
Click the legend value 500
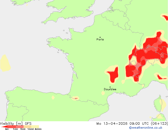(x=23, y=129)
